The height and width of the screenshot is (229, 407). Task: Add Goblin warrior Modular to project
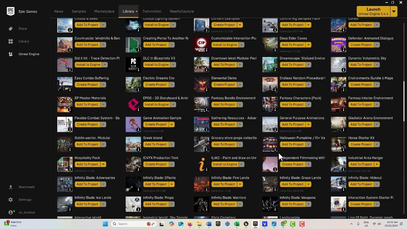(x=87, y=144)
